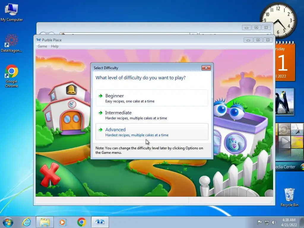Open the Recycle Bin icon
304x228 pixels.
[x=289, y=197]
